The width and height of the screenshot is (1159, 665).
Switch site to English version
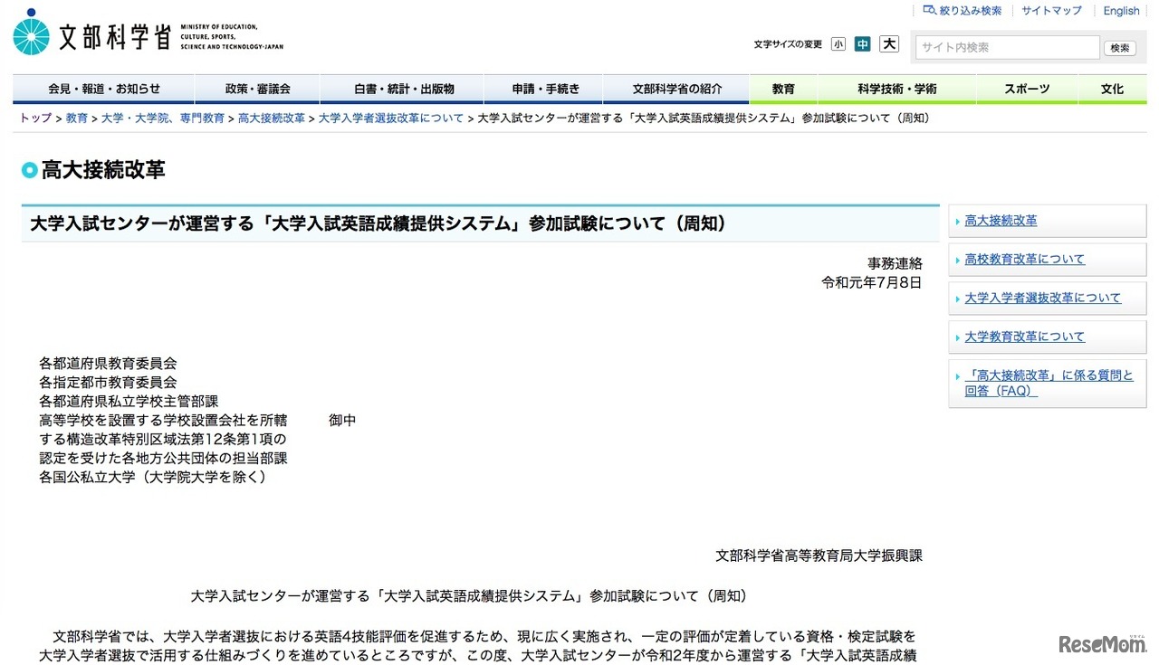point(1121,10)
